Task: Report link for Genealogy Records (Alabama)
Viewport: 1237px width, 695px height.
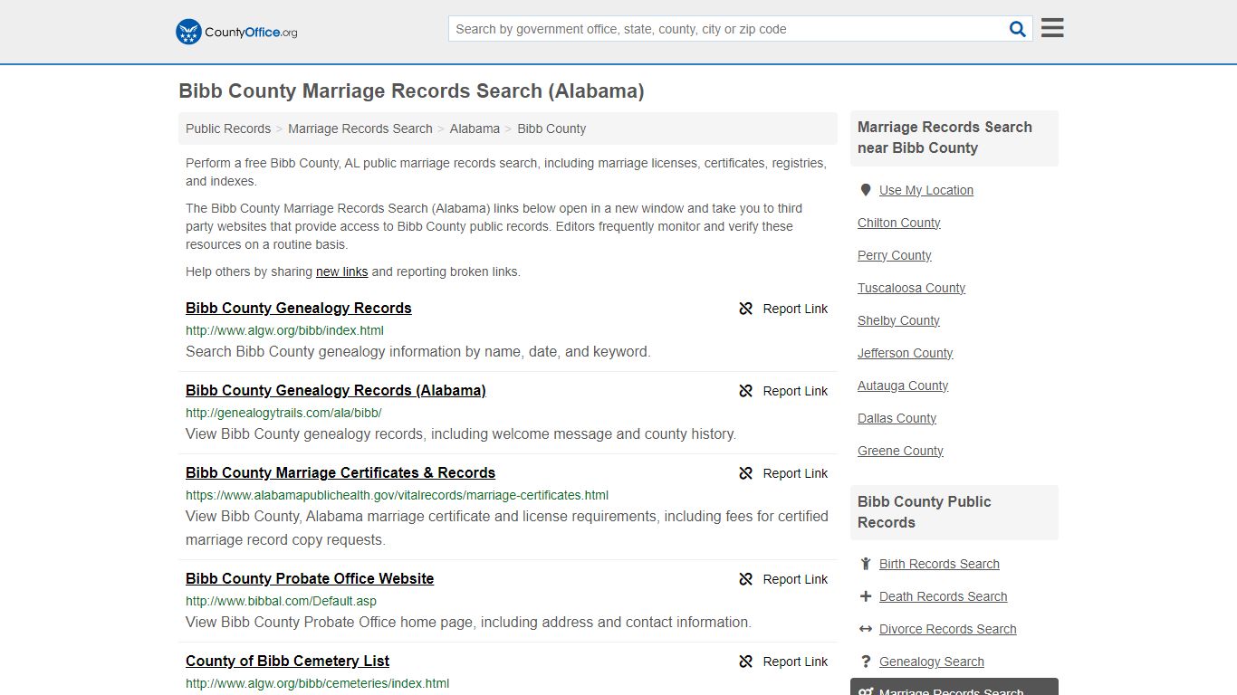Action: [795, 391]
